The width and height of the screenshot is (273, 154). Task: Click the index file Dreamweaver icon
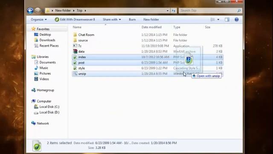(75, 57)
